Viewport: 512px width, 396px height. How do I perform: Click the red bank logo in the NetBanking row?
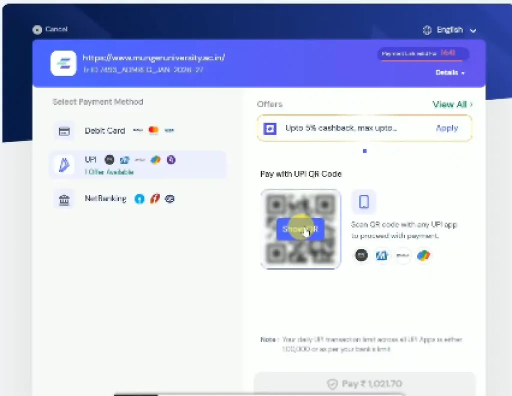(155, 198)
